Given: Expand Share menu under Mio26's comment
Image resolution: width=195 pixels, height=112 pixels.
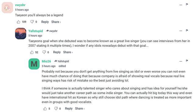Looking at the screenshot, I should [80, 109].
